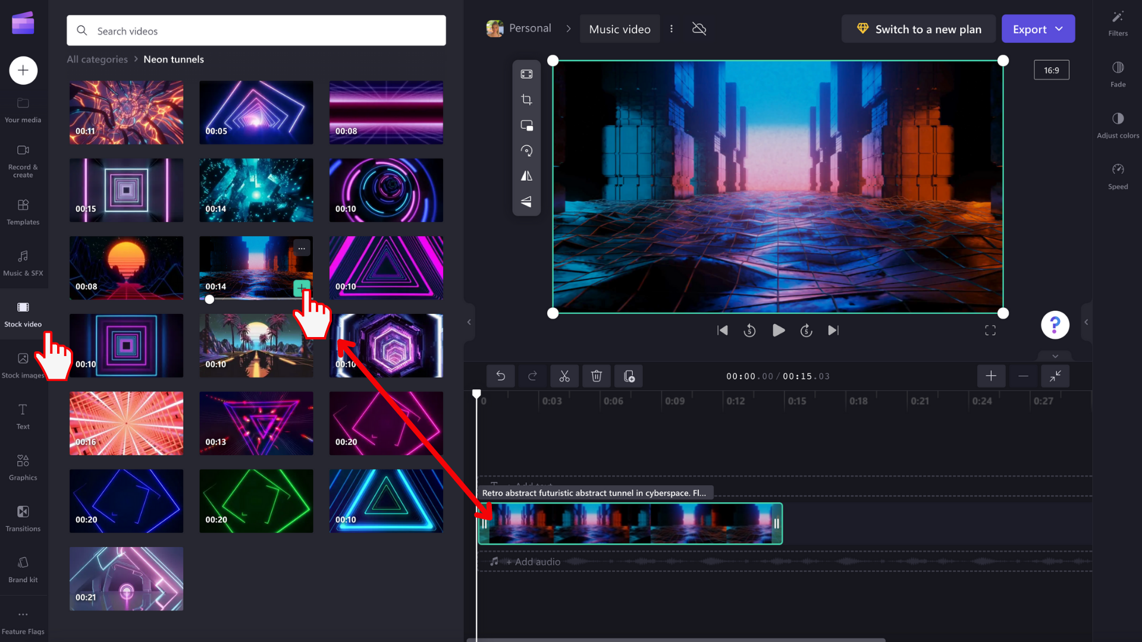
Task: Open the Stock video panel
Action: click(x=23, y=314)
